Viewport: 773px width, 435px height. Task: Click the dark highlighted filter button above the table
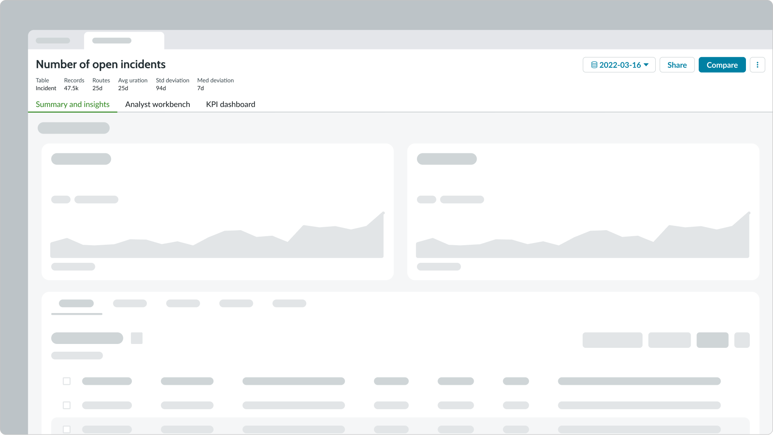click(x=712, y=340)
